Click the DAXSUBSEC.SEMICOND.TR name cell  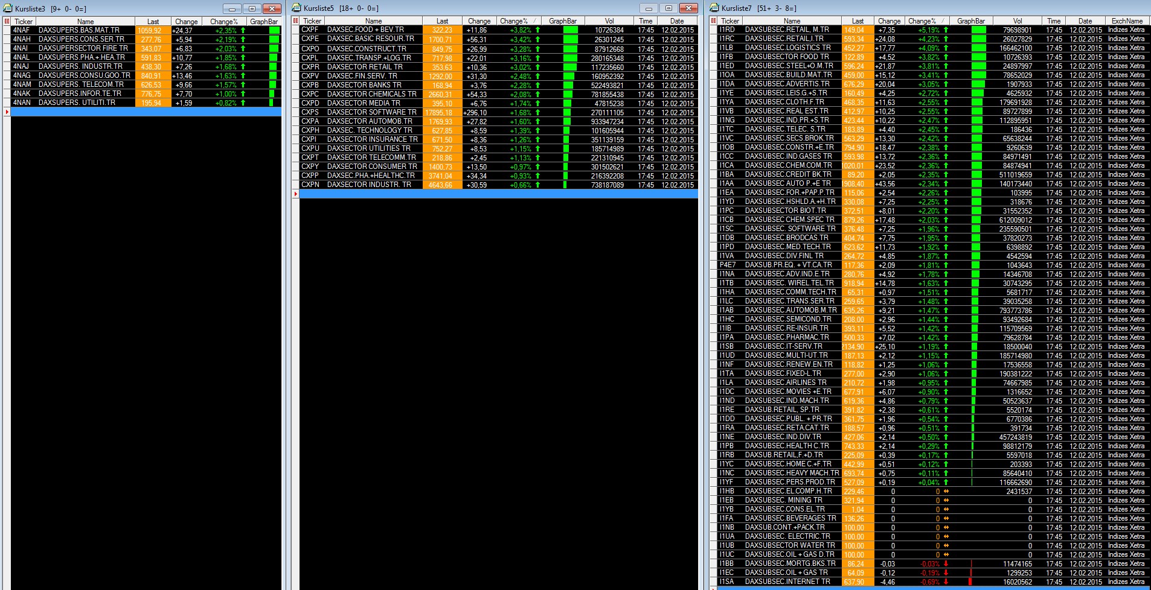[x=788, y=319]
